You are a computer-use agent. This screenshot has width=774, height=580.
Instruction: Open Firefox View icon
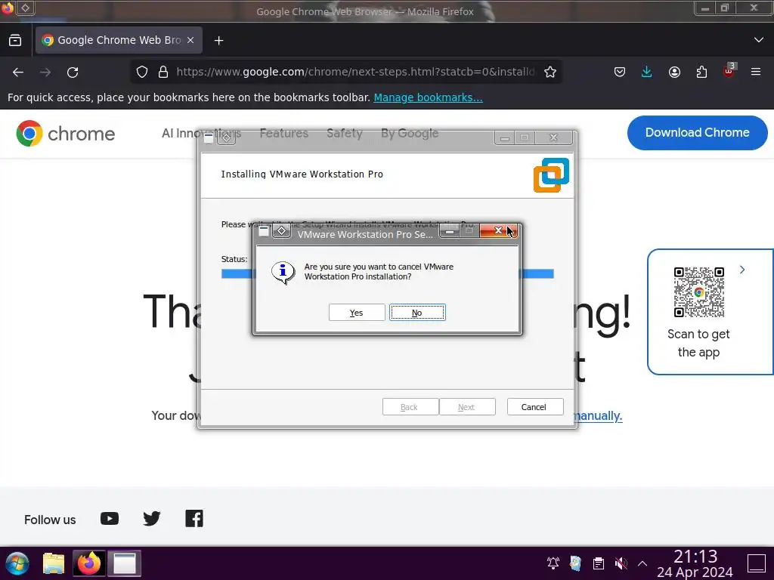(x=15, y=41)
